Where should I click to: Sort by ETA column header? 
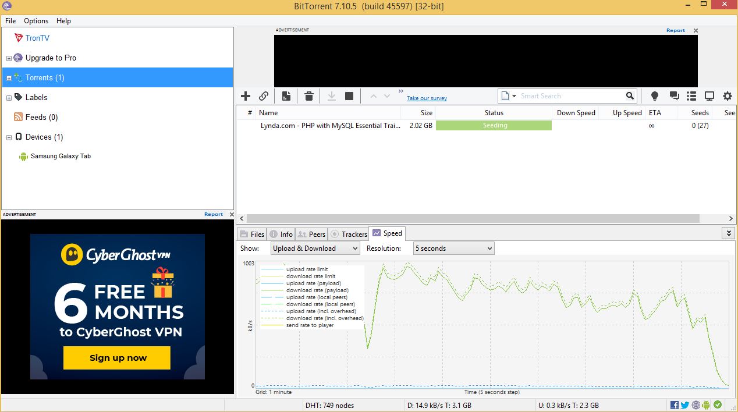[661, 113]
